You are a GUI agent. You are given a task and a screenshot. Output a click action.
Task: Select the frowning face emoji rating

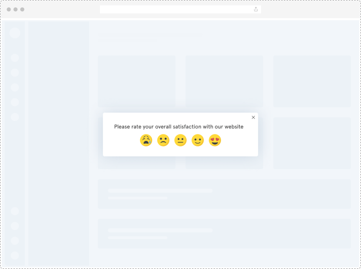coord(163,140)
